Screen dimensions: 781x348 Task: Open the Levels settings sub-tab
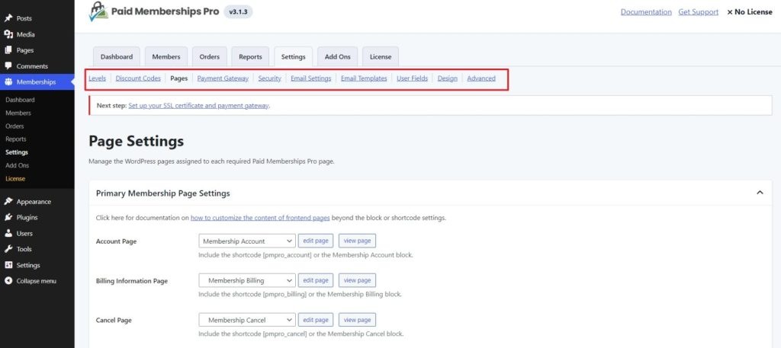point(97,78)
